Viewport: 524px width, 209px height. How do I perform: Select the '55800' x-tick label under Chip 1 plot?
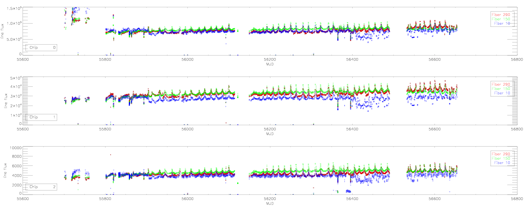coord(105,129)
